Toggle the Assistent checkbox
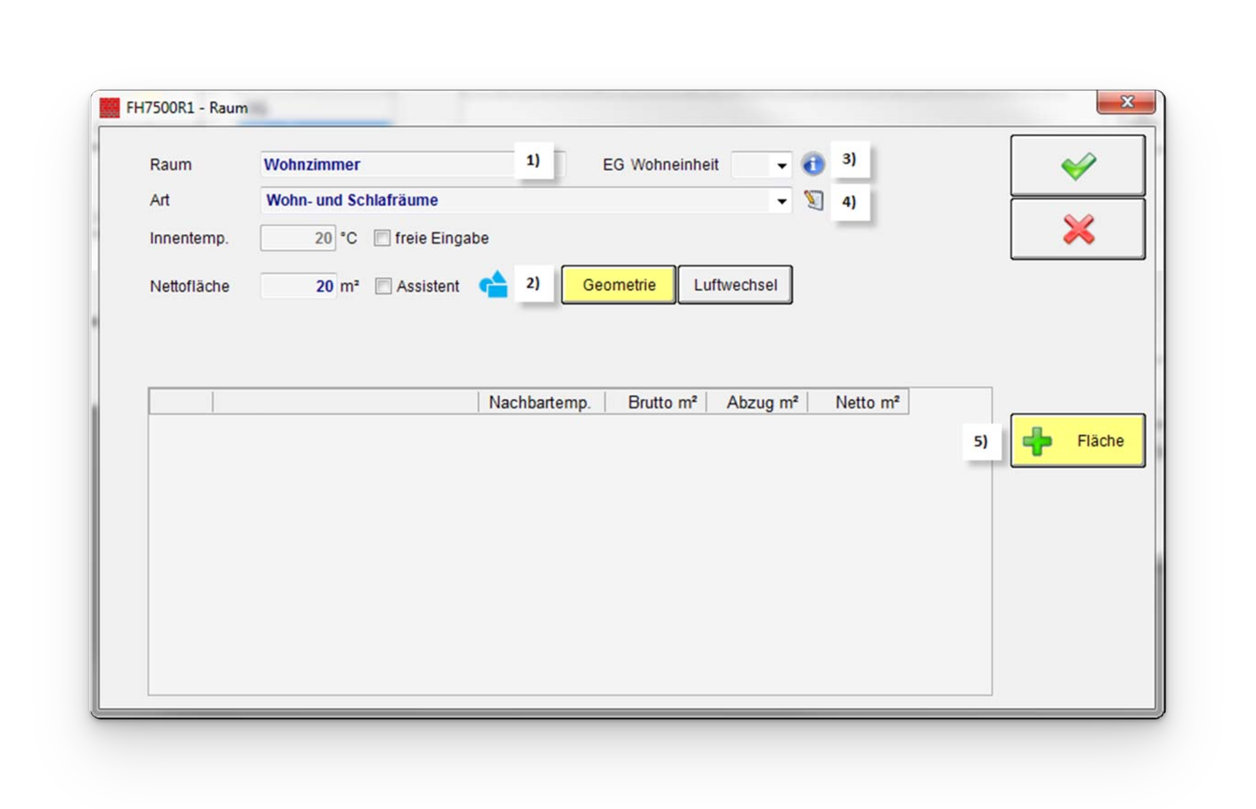 coord(383,286)
